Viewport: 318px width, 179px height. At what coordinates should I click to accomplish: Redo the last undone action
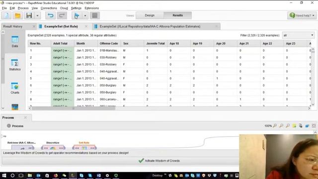point(62,15)
